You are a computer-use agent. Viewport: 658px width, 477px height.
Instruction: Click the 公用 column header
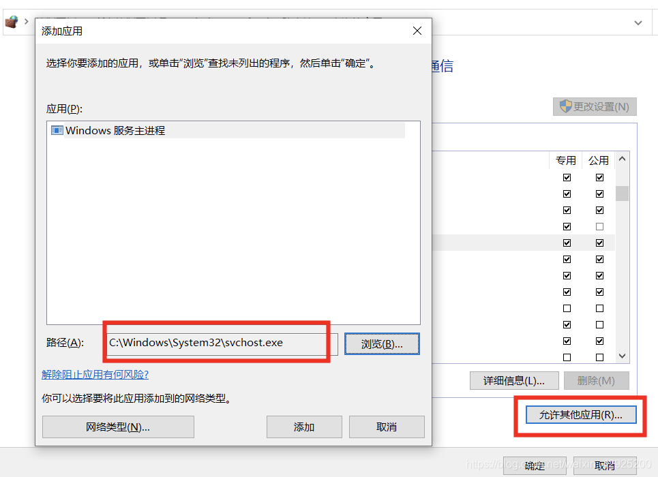599,160
